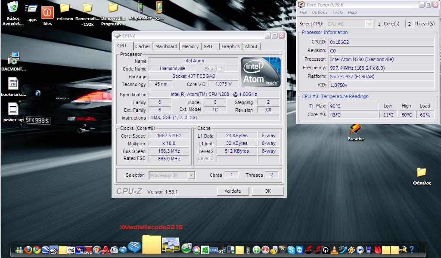The width and height of the screenshot is (441, 258).
Task: Click the Load value 60% in Core Temp
Action: [425, 114]
